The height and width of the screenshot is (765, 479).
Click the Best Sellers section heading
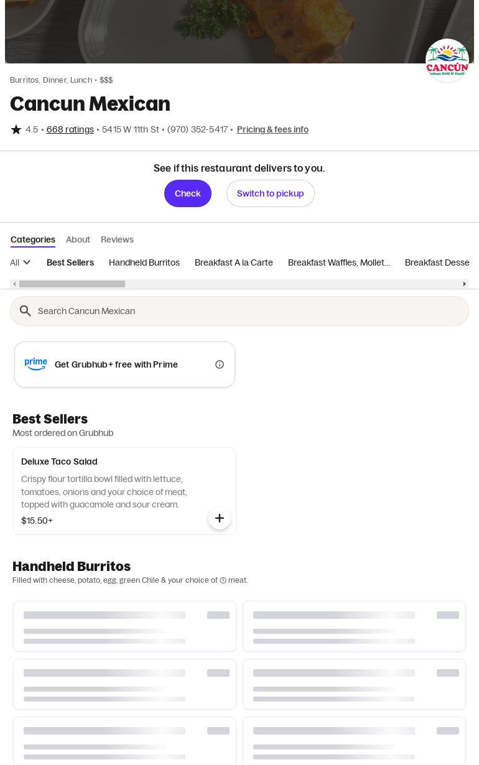(50, 419)
